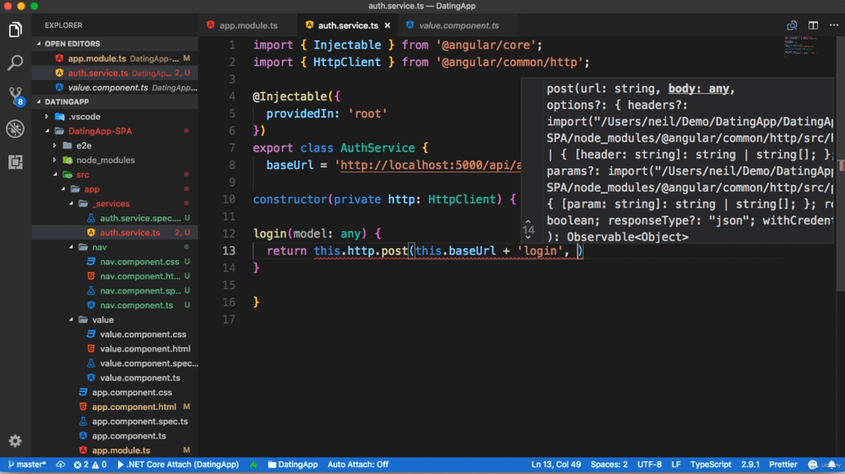Select value.component.ts in Open Editors list
Viewport: 845px width, 474px height.
[x=115, y=87]
